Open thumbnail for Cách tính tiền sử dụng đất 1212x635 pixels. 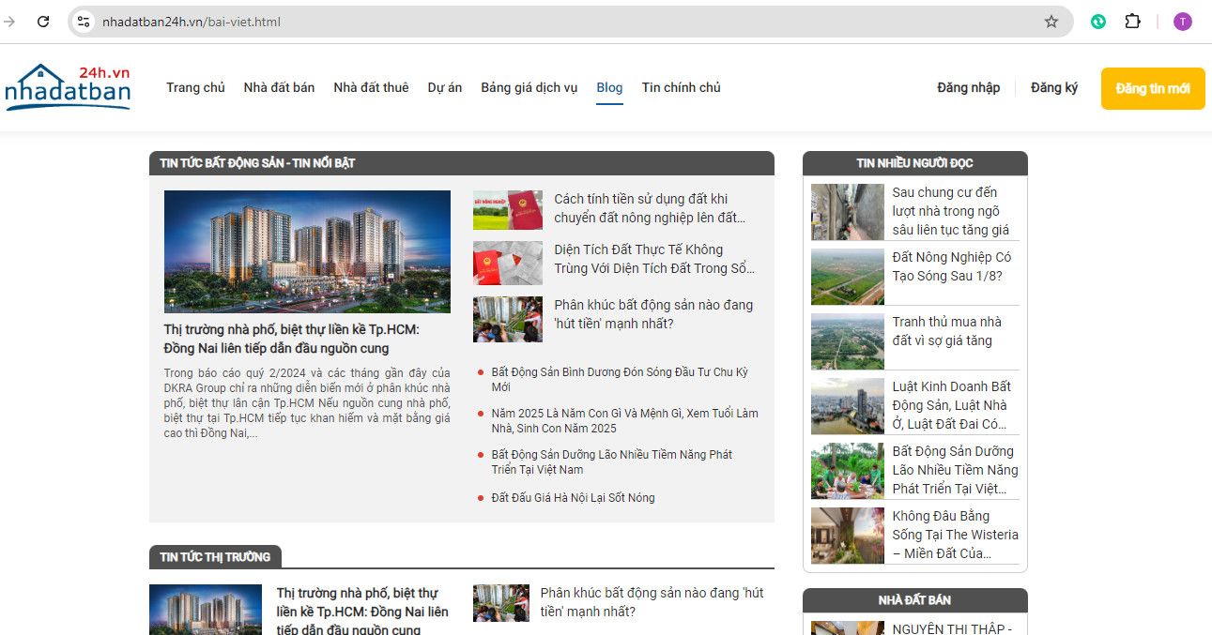click(x=508, y=210)
